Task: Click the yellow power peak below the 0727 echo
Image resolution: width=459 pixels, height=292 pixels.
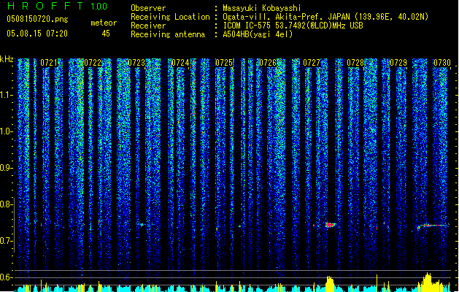Action: [330, 283]
